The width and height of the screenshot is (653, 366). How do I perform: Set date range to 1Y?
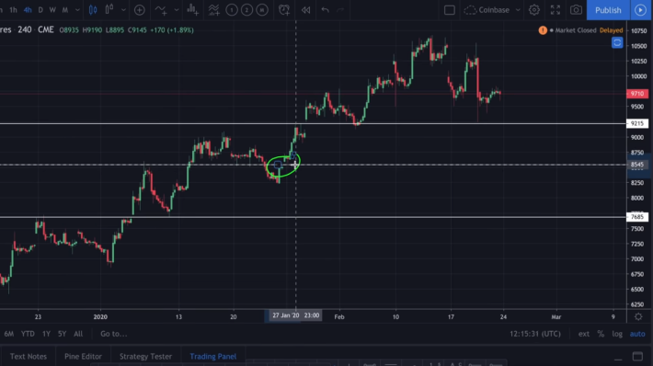pos(46,334)
